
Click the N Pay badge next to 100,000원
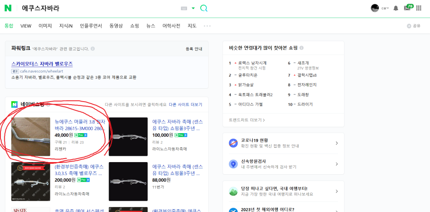point(181,135)
